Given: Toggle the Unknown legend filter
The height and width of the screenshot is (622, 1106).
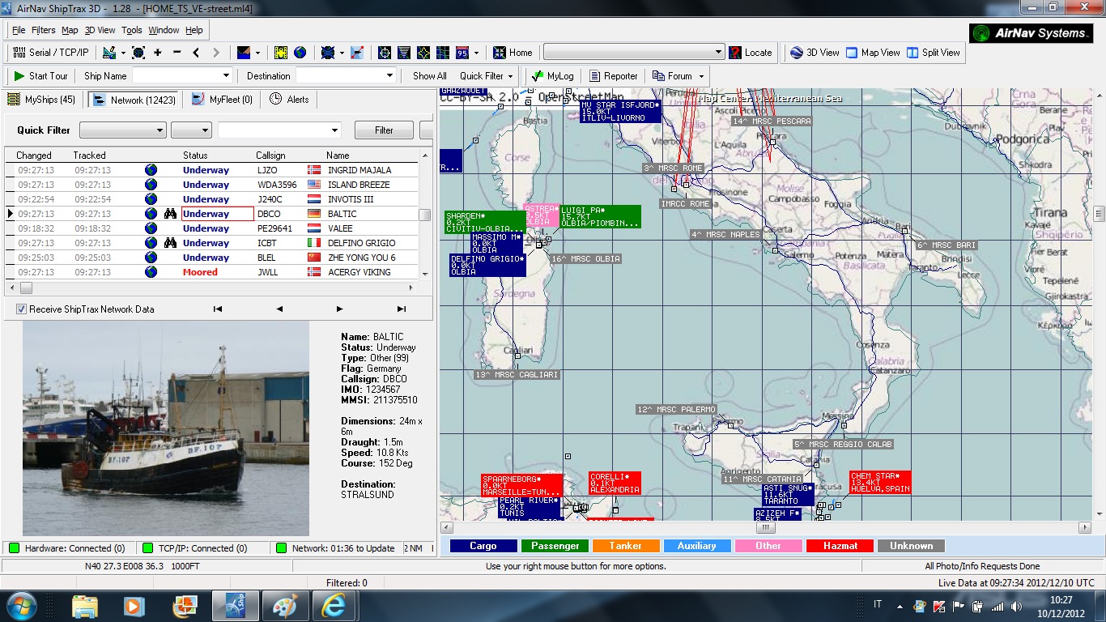Looking at the screenshot, I should click(x=911, y=546).
